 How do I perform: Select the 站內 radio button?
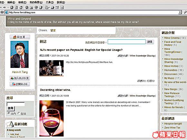point(9,113)
